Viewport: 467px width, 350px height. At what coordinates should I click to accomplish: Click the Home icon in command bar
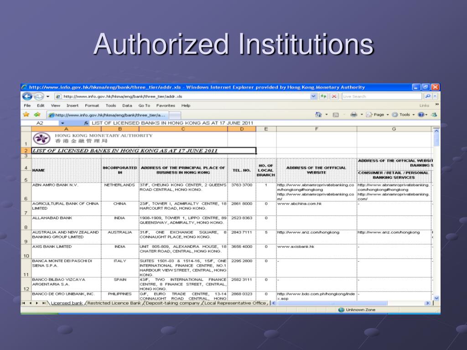coord(318,114)
